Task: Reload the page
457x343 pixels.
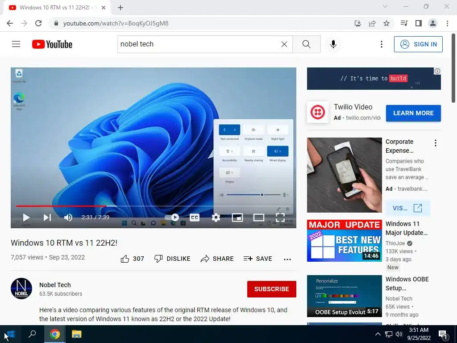Action: point(38,23)
